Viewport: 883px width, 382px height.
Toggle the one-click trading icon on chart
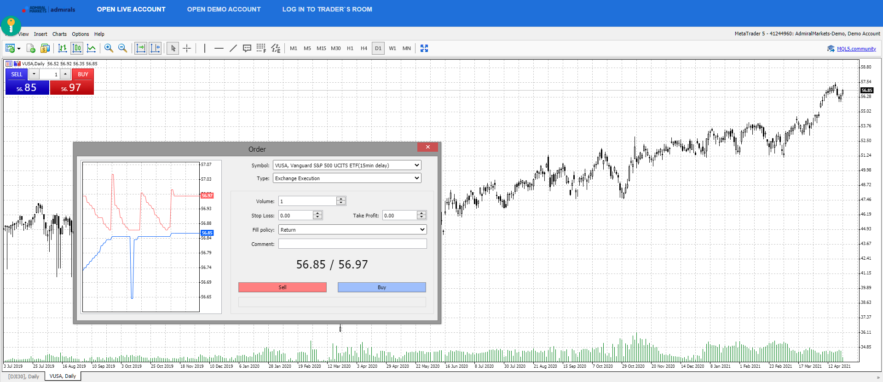tap(17, 63)
